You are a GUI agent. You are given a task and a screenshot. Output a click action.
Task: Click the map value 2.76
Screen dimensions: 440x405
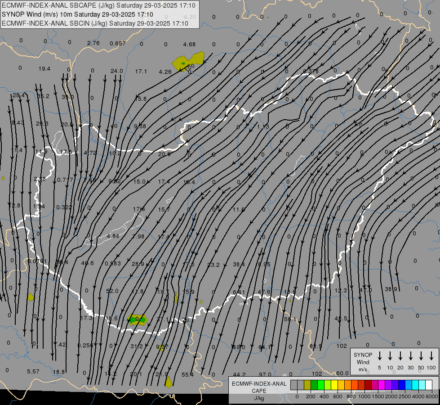[x=93, y=43]
